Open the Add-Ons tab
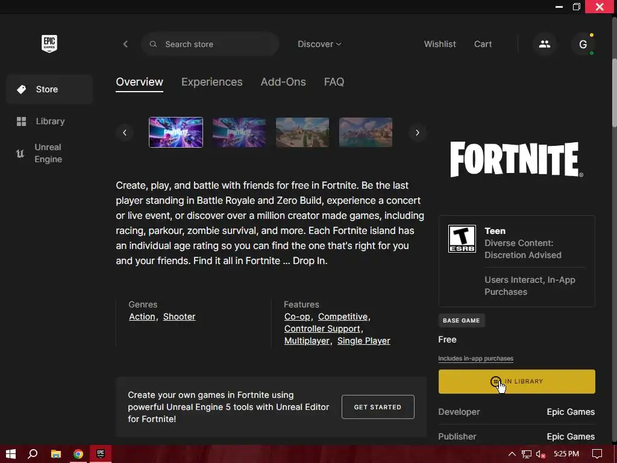The image size is (617, 463). (x=283, y=82)
